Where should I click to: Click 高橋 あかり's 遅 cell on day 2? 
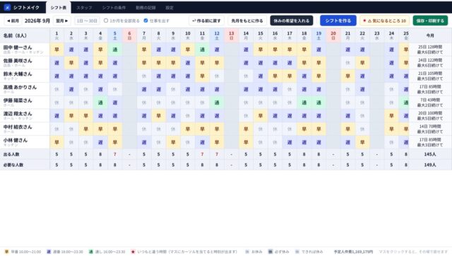[71, 90]
